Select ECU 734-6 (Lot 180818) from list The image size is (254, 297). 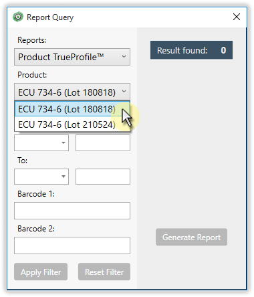72,109
